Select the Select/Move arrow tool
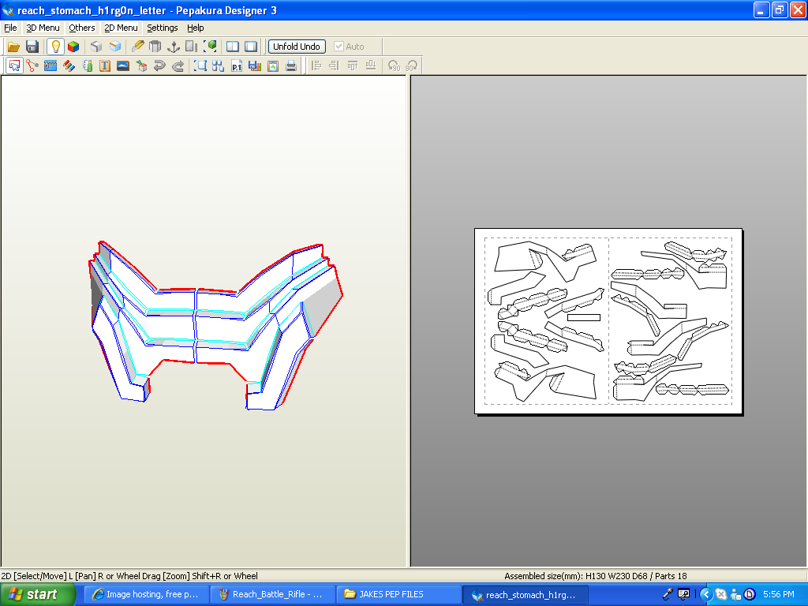The height and width of the screenshot is (606, 808). point(14,66)
